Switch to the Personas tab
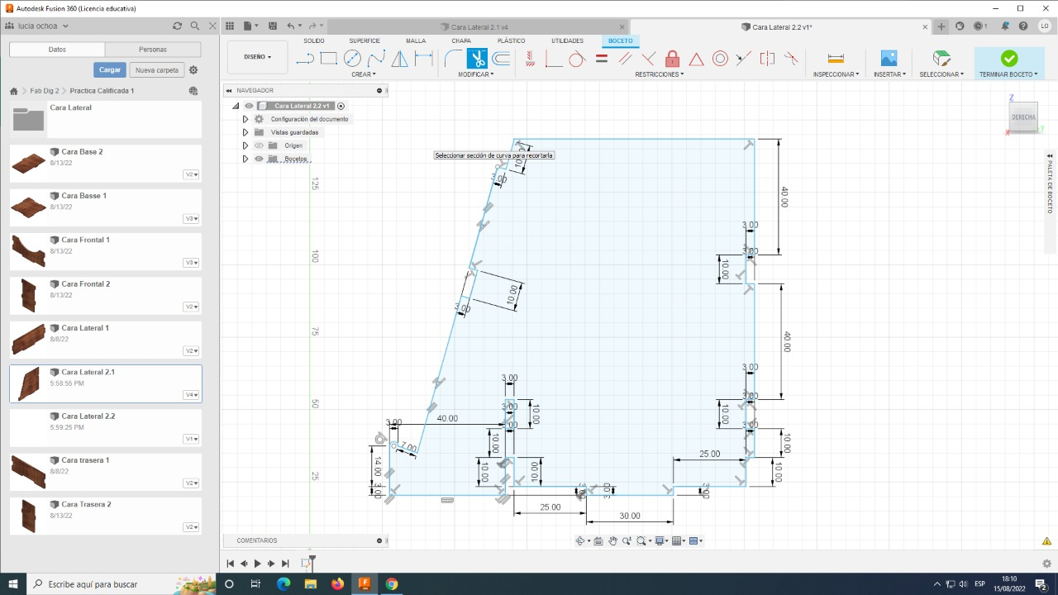Viewport: 1058px width, 595px height. coord(153,50)
